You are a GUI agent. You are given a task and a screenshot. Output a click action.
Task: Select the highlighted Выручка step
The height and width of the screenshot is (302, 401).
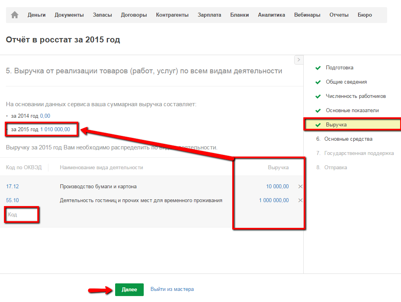353,124
